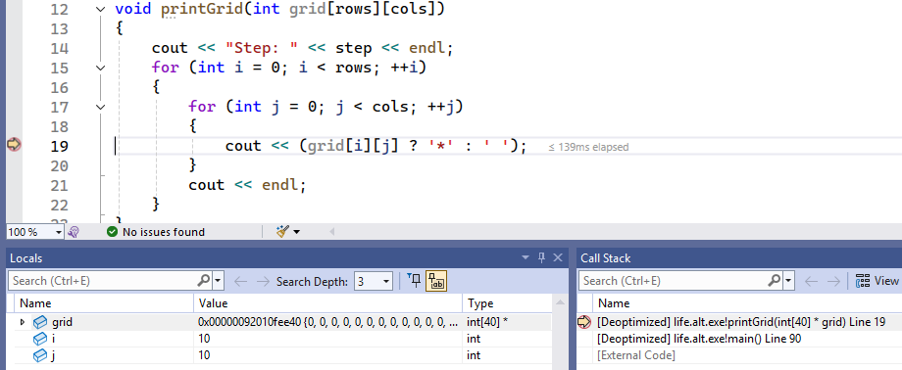Select the int[40] * type cell
902x370 pixels.
(x=506, y=322)
